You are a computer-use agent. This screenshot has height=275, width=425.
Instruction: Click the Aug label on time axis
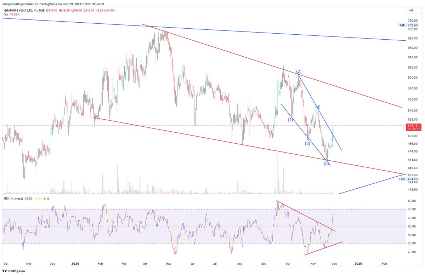pos(240,263)
